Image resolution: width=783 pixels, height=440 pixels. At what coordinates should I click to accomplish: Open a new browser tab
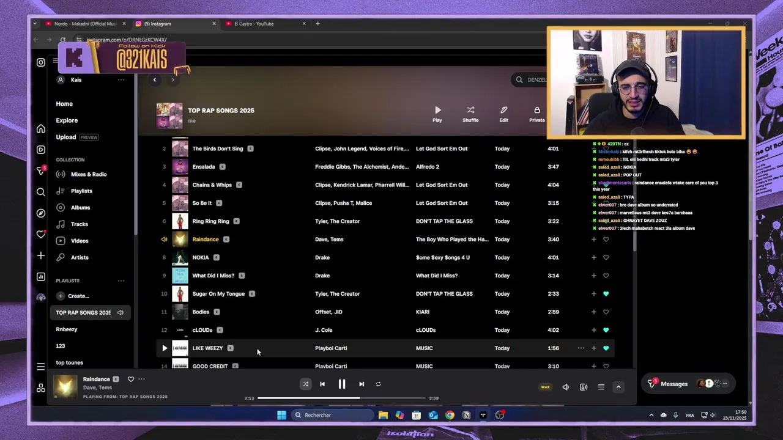click(317, 24)
